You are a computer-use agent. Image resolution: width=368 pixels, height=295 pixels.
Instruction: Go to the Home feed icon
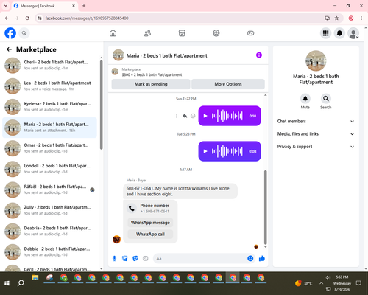(113, 33)
